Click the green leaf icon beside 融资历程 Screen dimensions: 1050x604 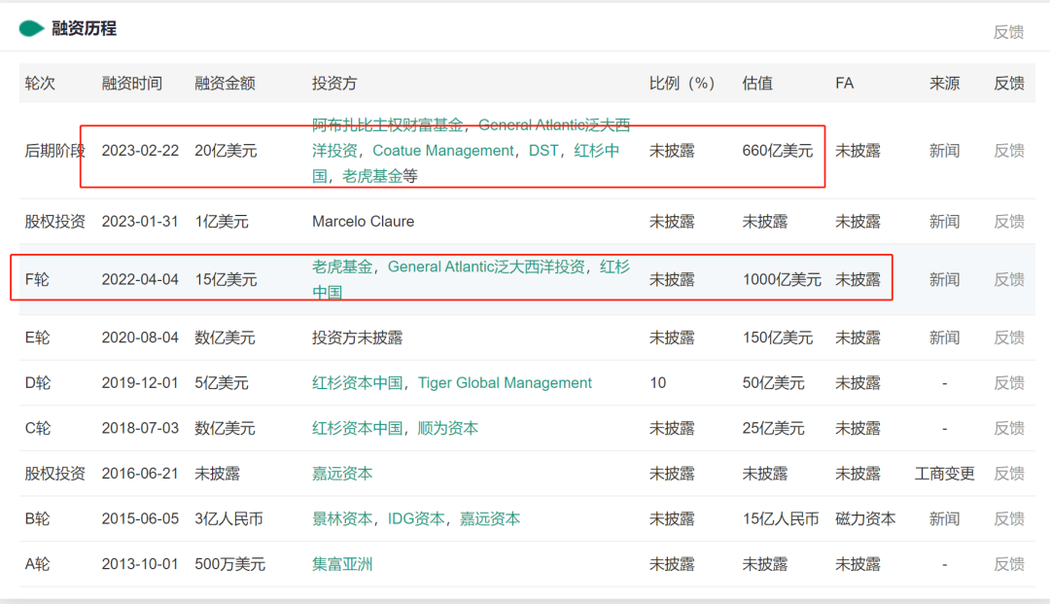tap(31, 28)
